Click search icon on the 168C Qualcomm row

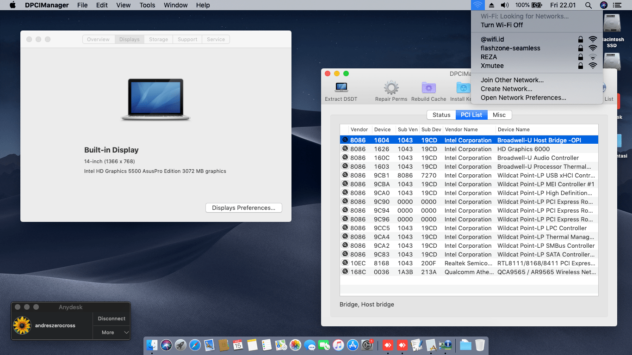click(345, 272)
